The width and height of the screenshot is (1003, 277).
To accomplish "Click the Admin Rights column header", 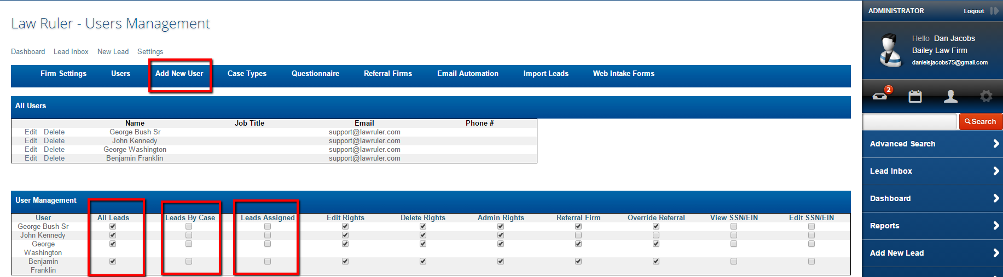I will tap(501, 217).
